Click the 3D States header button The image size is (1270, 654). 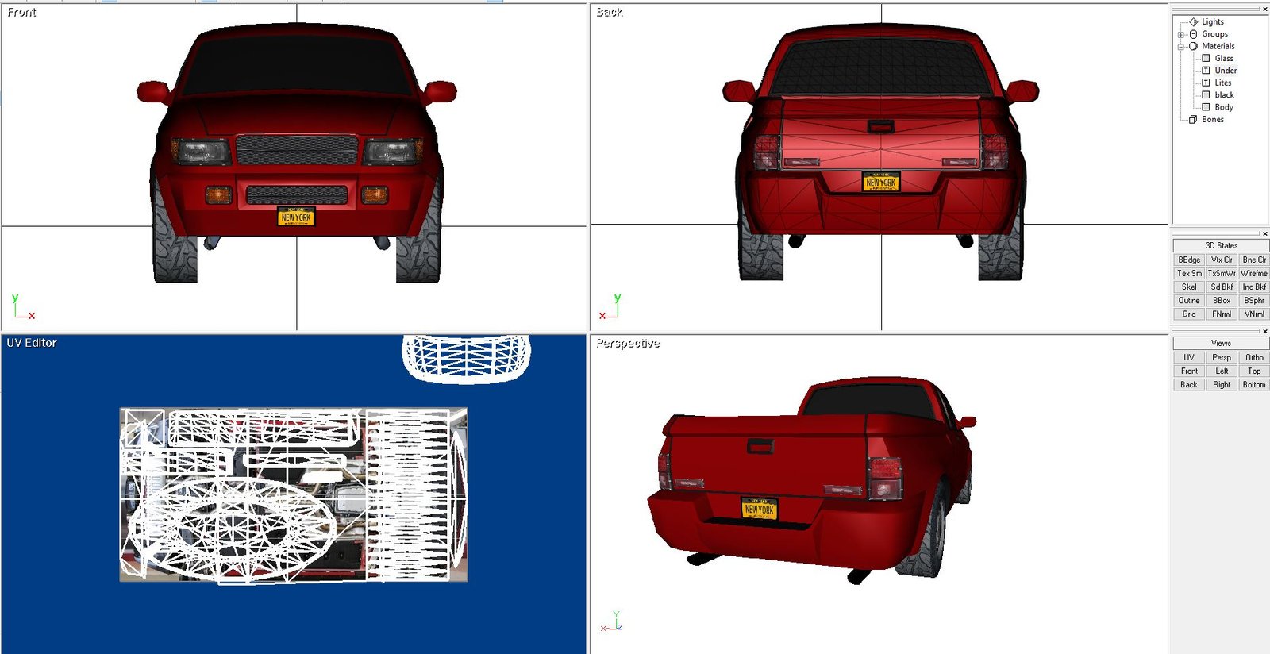[1221, 246]
